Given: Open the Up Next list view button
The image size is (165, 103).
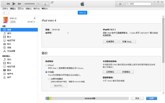Looking at the screenshot, I should click(120, 4).
